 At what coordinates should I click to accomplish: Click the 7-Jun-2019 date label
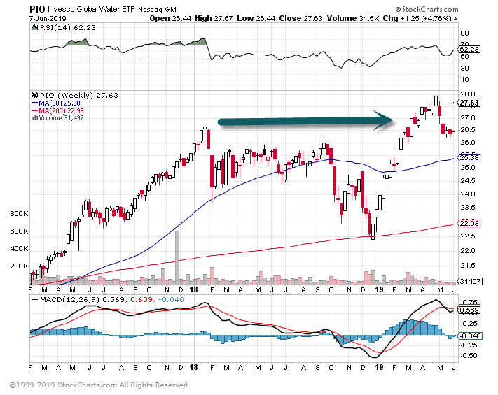pos(48,18)
